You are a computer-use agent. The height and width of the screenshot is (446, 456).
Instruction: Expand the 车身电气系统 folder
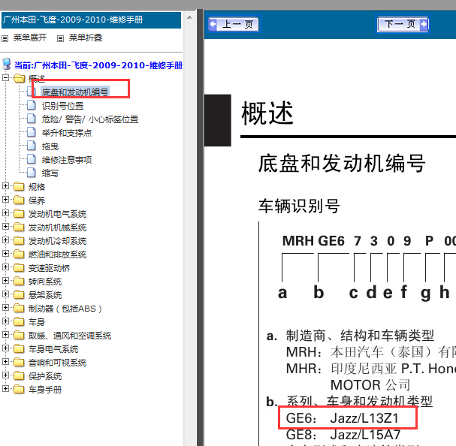[x=5, y=348]
